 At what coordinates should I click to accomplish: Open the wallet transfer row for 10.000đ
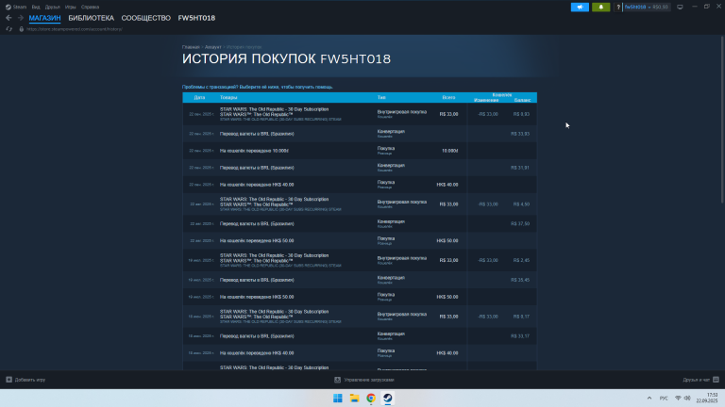[x=360, y=151]
